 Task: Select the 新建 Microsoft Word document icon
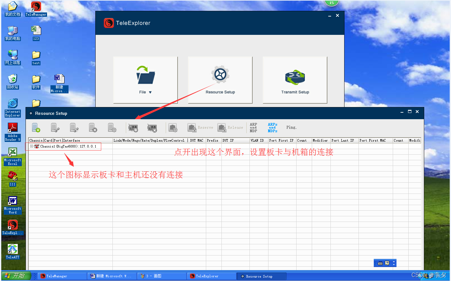tap(59, 83)
